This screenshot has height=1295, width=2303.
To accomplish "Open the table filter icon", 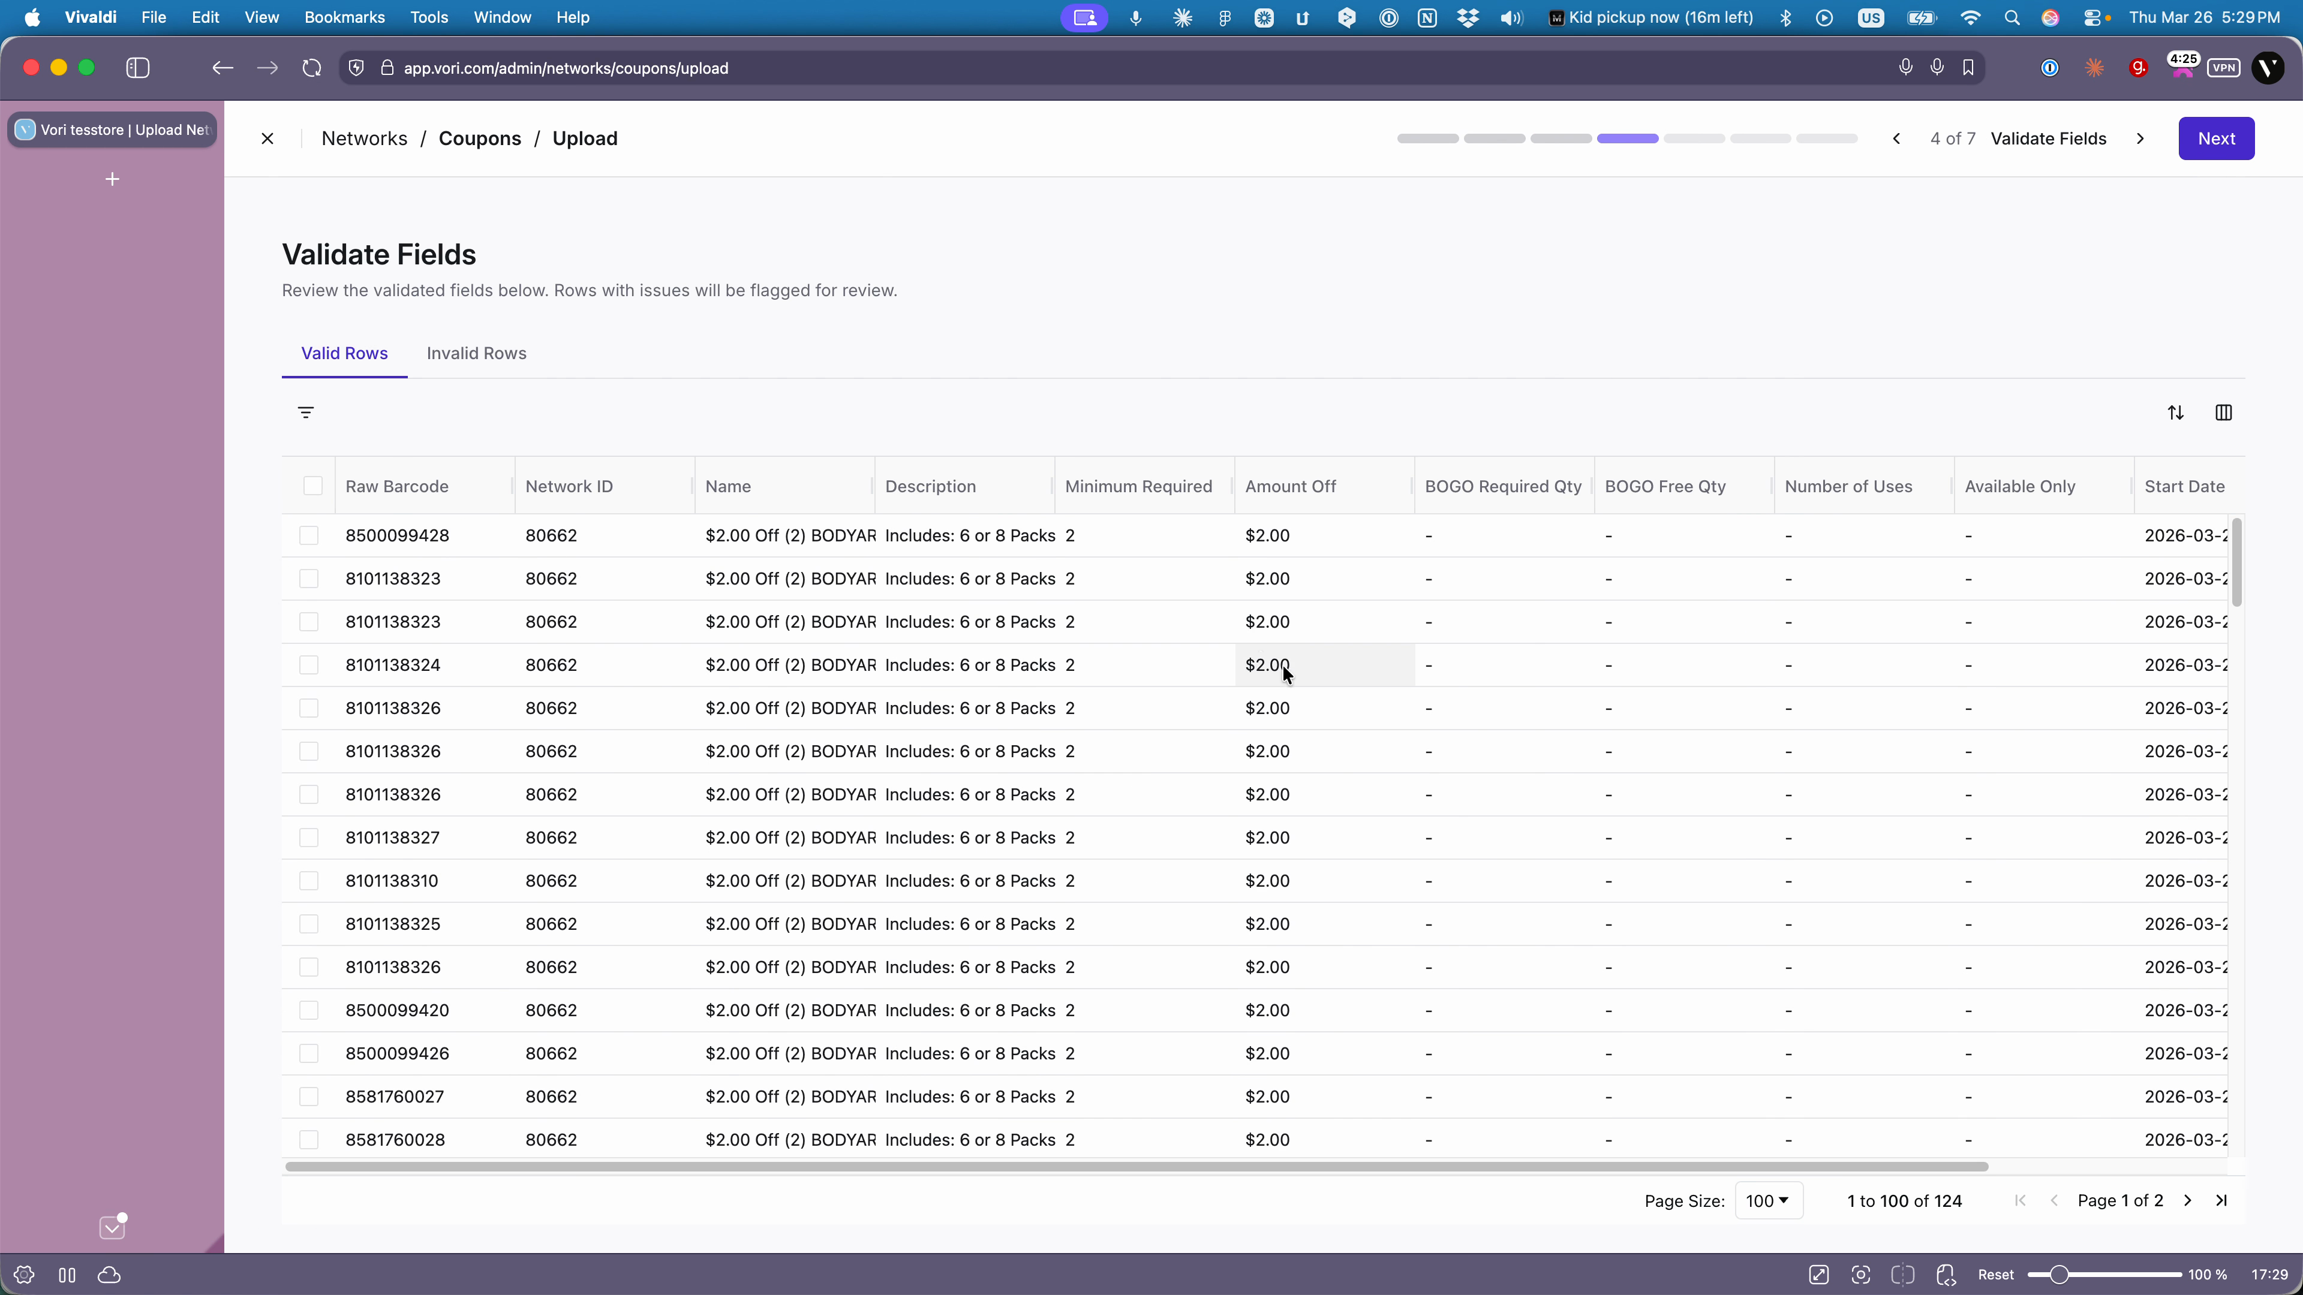I will (x=306, y=412).
